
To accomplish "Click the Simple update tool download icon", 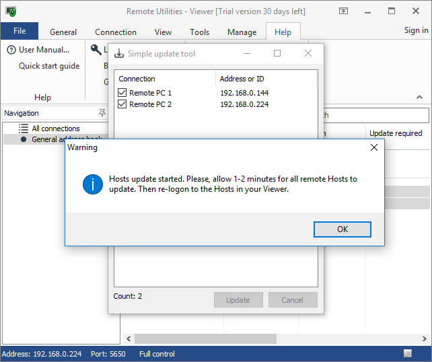I will coord(119,53).
